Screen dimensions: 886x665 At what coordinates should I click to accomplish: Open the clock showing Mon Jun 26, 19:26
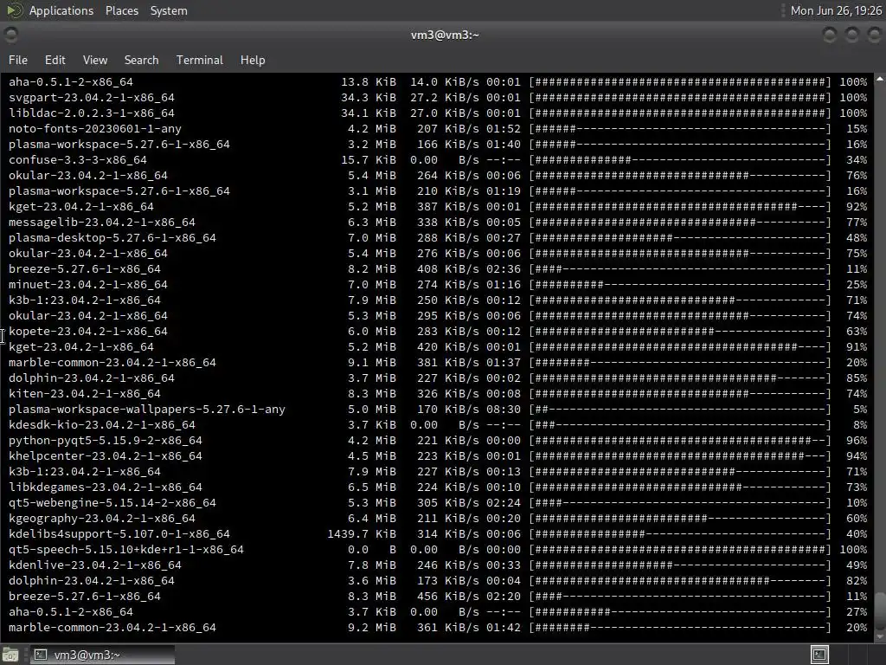pyautogui.click(x=836, y=10)
